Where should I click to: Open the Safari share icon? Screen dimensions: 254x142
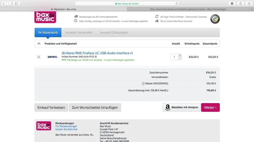pos(240,3)
